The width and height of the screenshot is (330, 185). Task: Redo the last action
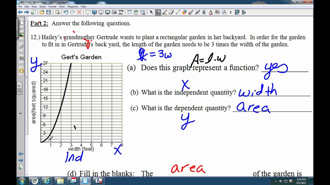coord(72,12)
